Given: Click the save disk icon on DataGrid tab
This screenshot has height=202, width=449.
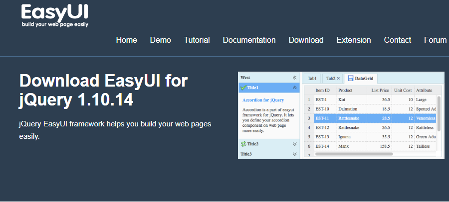Looking at the screenshot, I should [x=351, y=78].
